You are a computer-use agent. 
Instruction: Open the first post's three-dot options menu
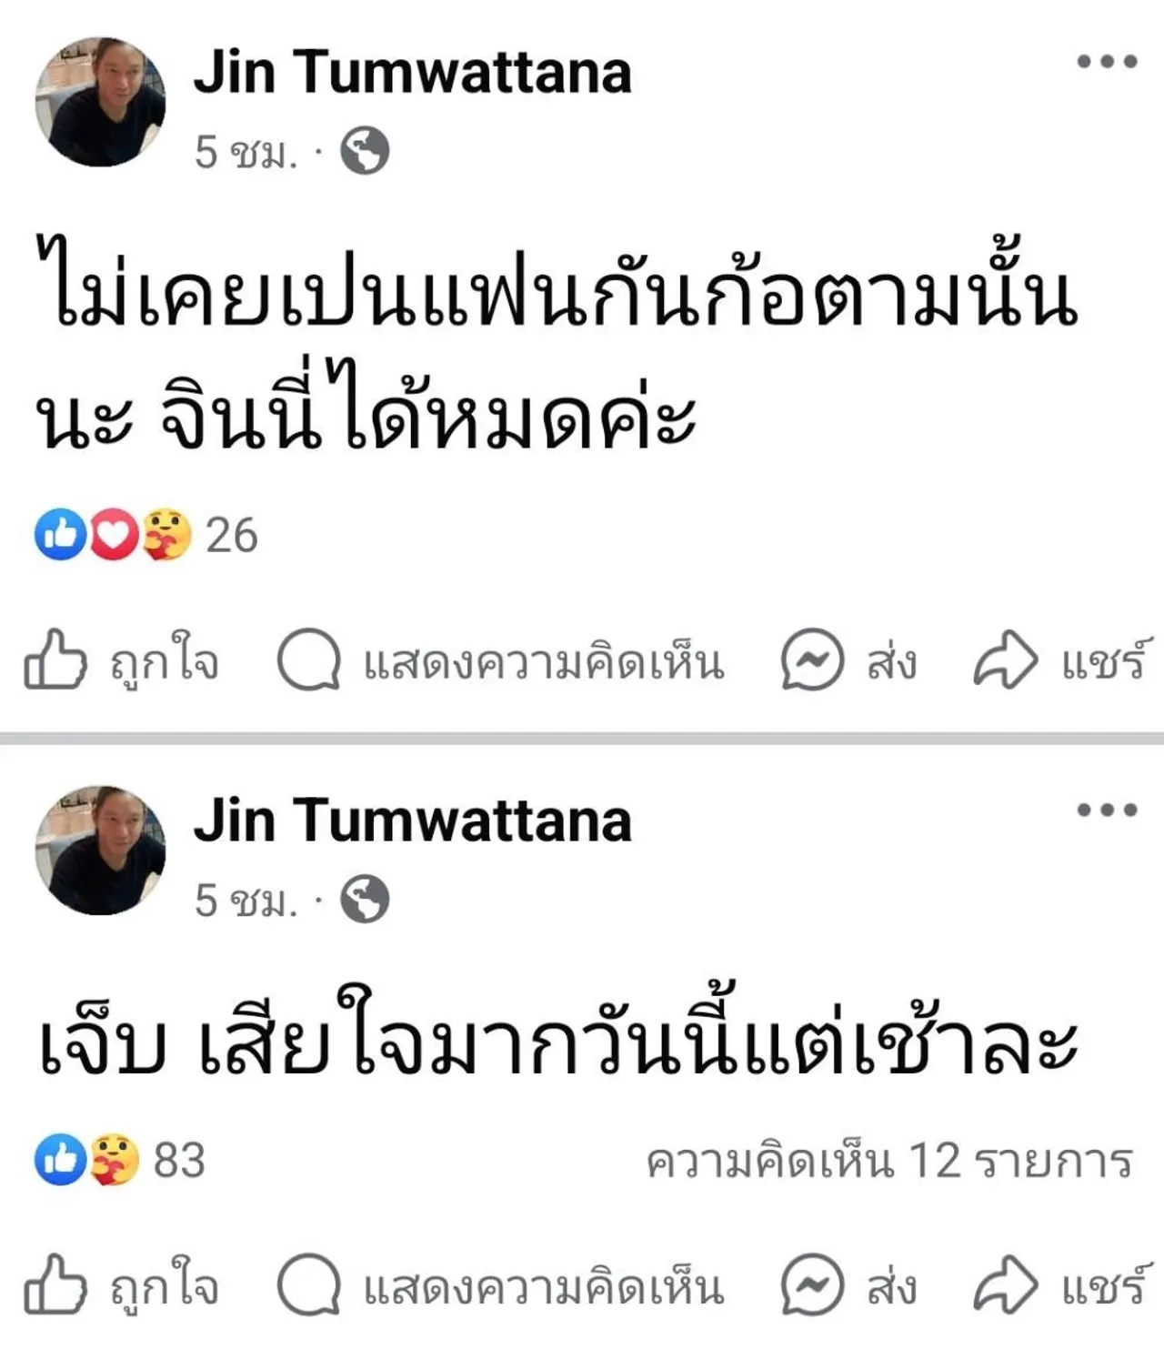pos(1107,62)
